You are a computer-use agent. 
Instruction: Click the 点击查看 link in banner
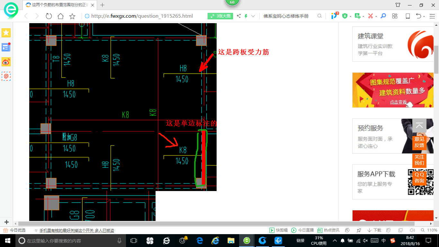click(x=398, y=102)
